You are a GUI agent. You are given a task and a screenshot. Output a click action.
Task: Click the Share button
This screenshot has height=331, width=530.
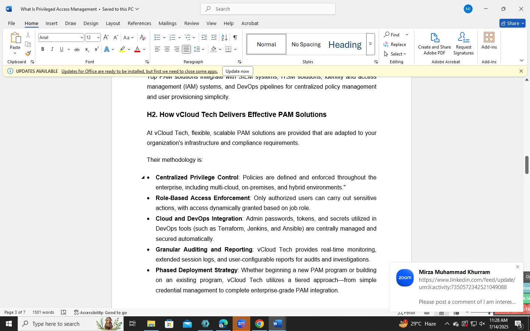tap(512, 23)
